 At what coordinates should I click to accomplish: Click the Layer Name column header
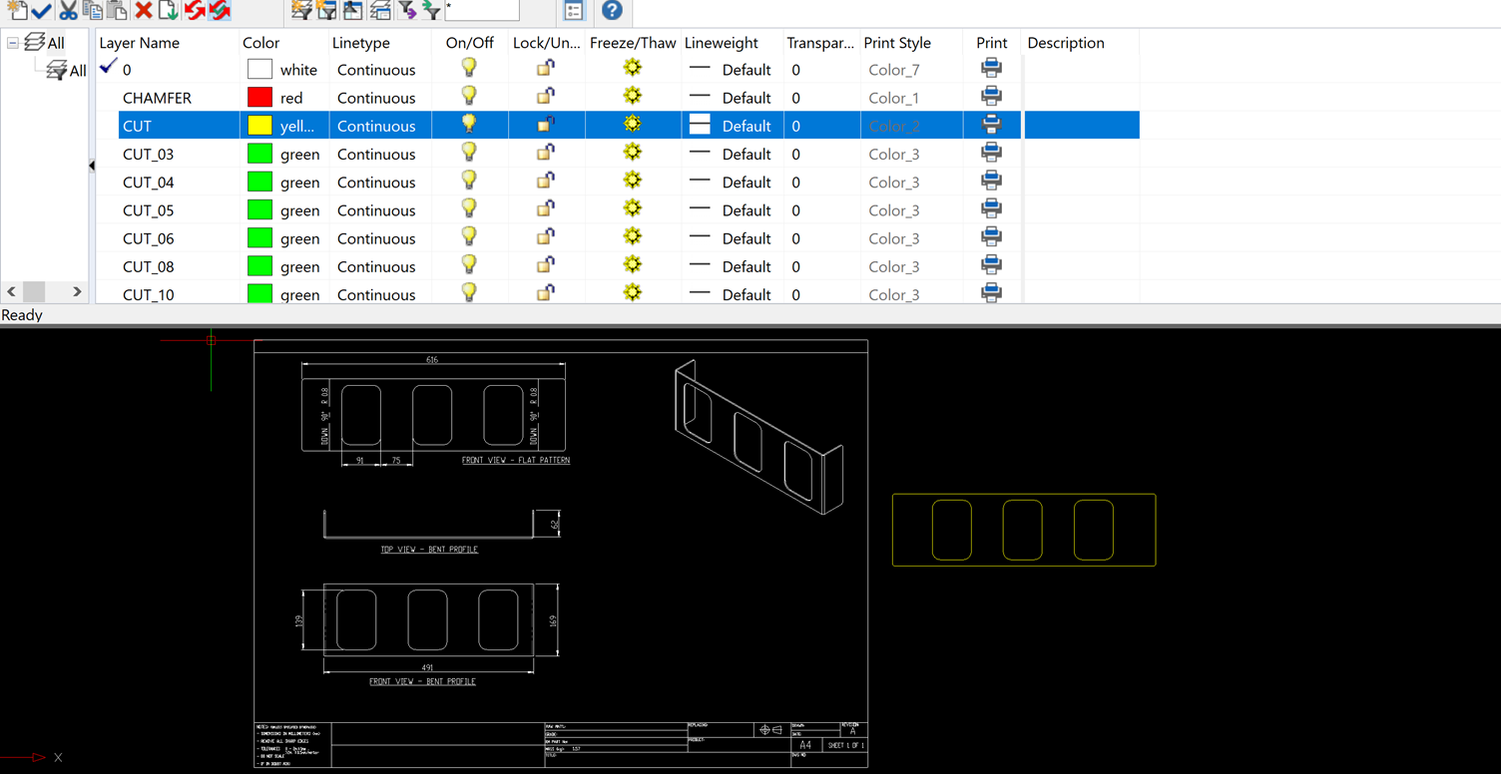tap(138, 43)
